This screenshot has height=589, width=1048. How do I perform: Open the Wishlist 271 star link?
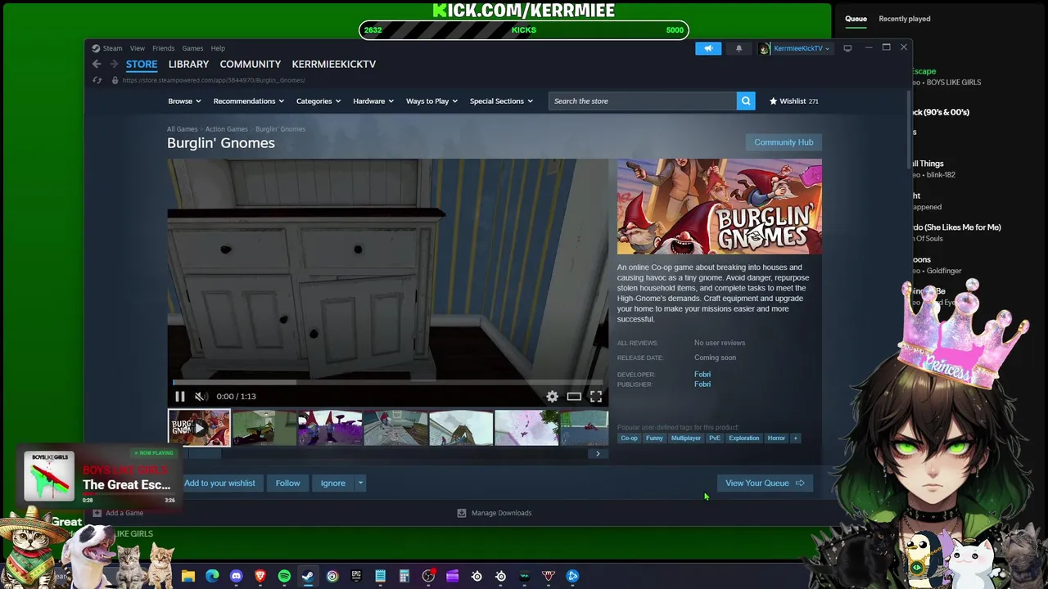pyautogui.click(x=793, y=101)
